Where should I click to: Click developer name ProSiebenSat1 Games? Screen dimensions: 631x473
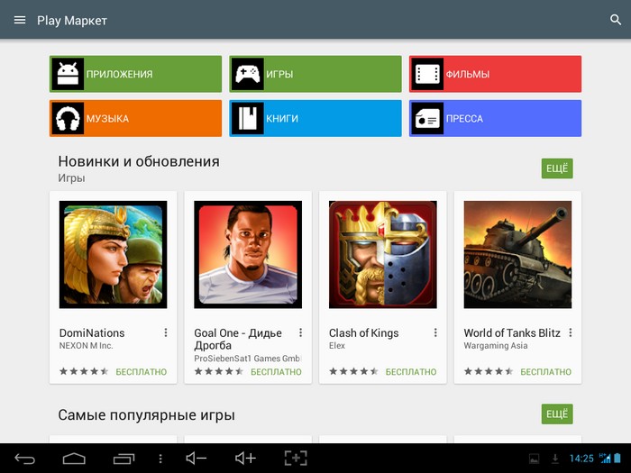(247, 359)
